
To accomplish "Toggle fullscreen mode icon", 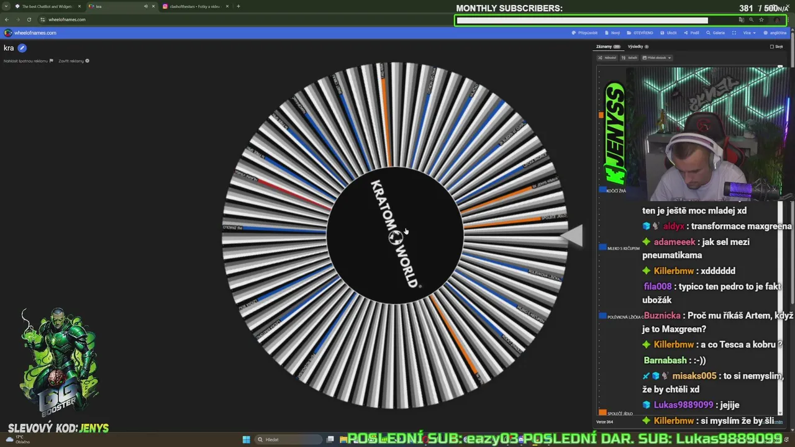I will click(734, 33).
